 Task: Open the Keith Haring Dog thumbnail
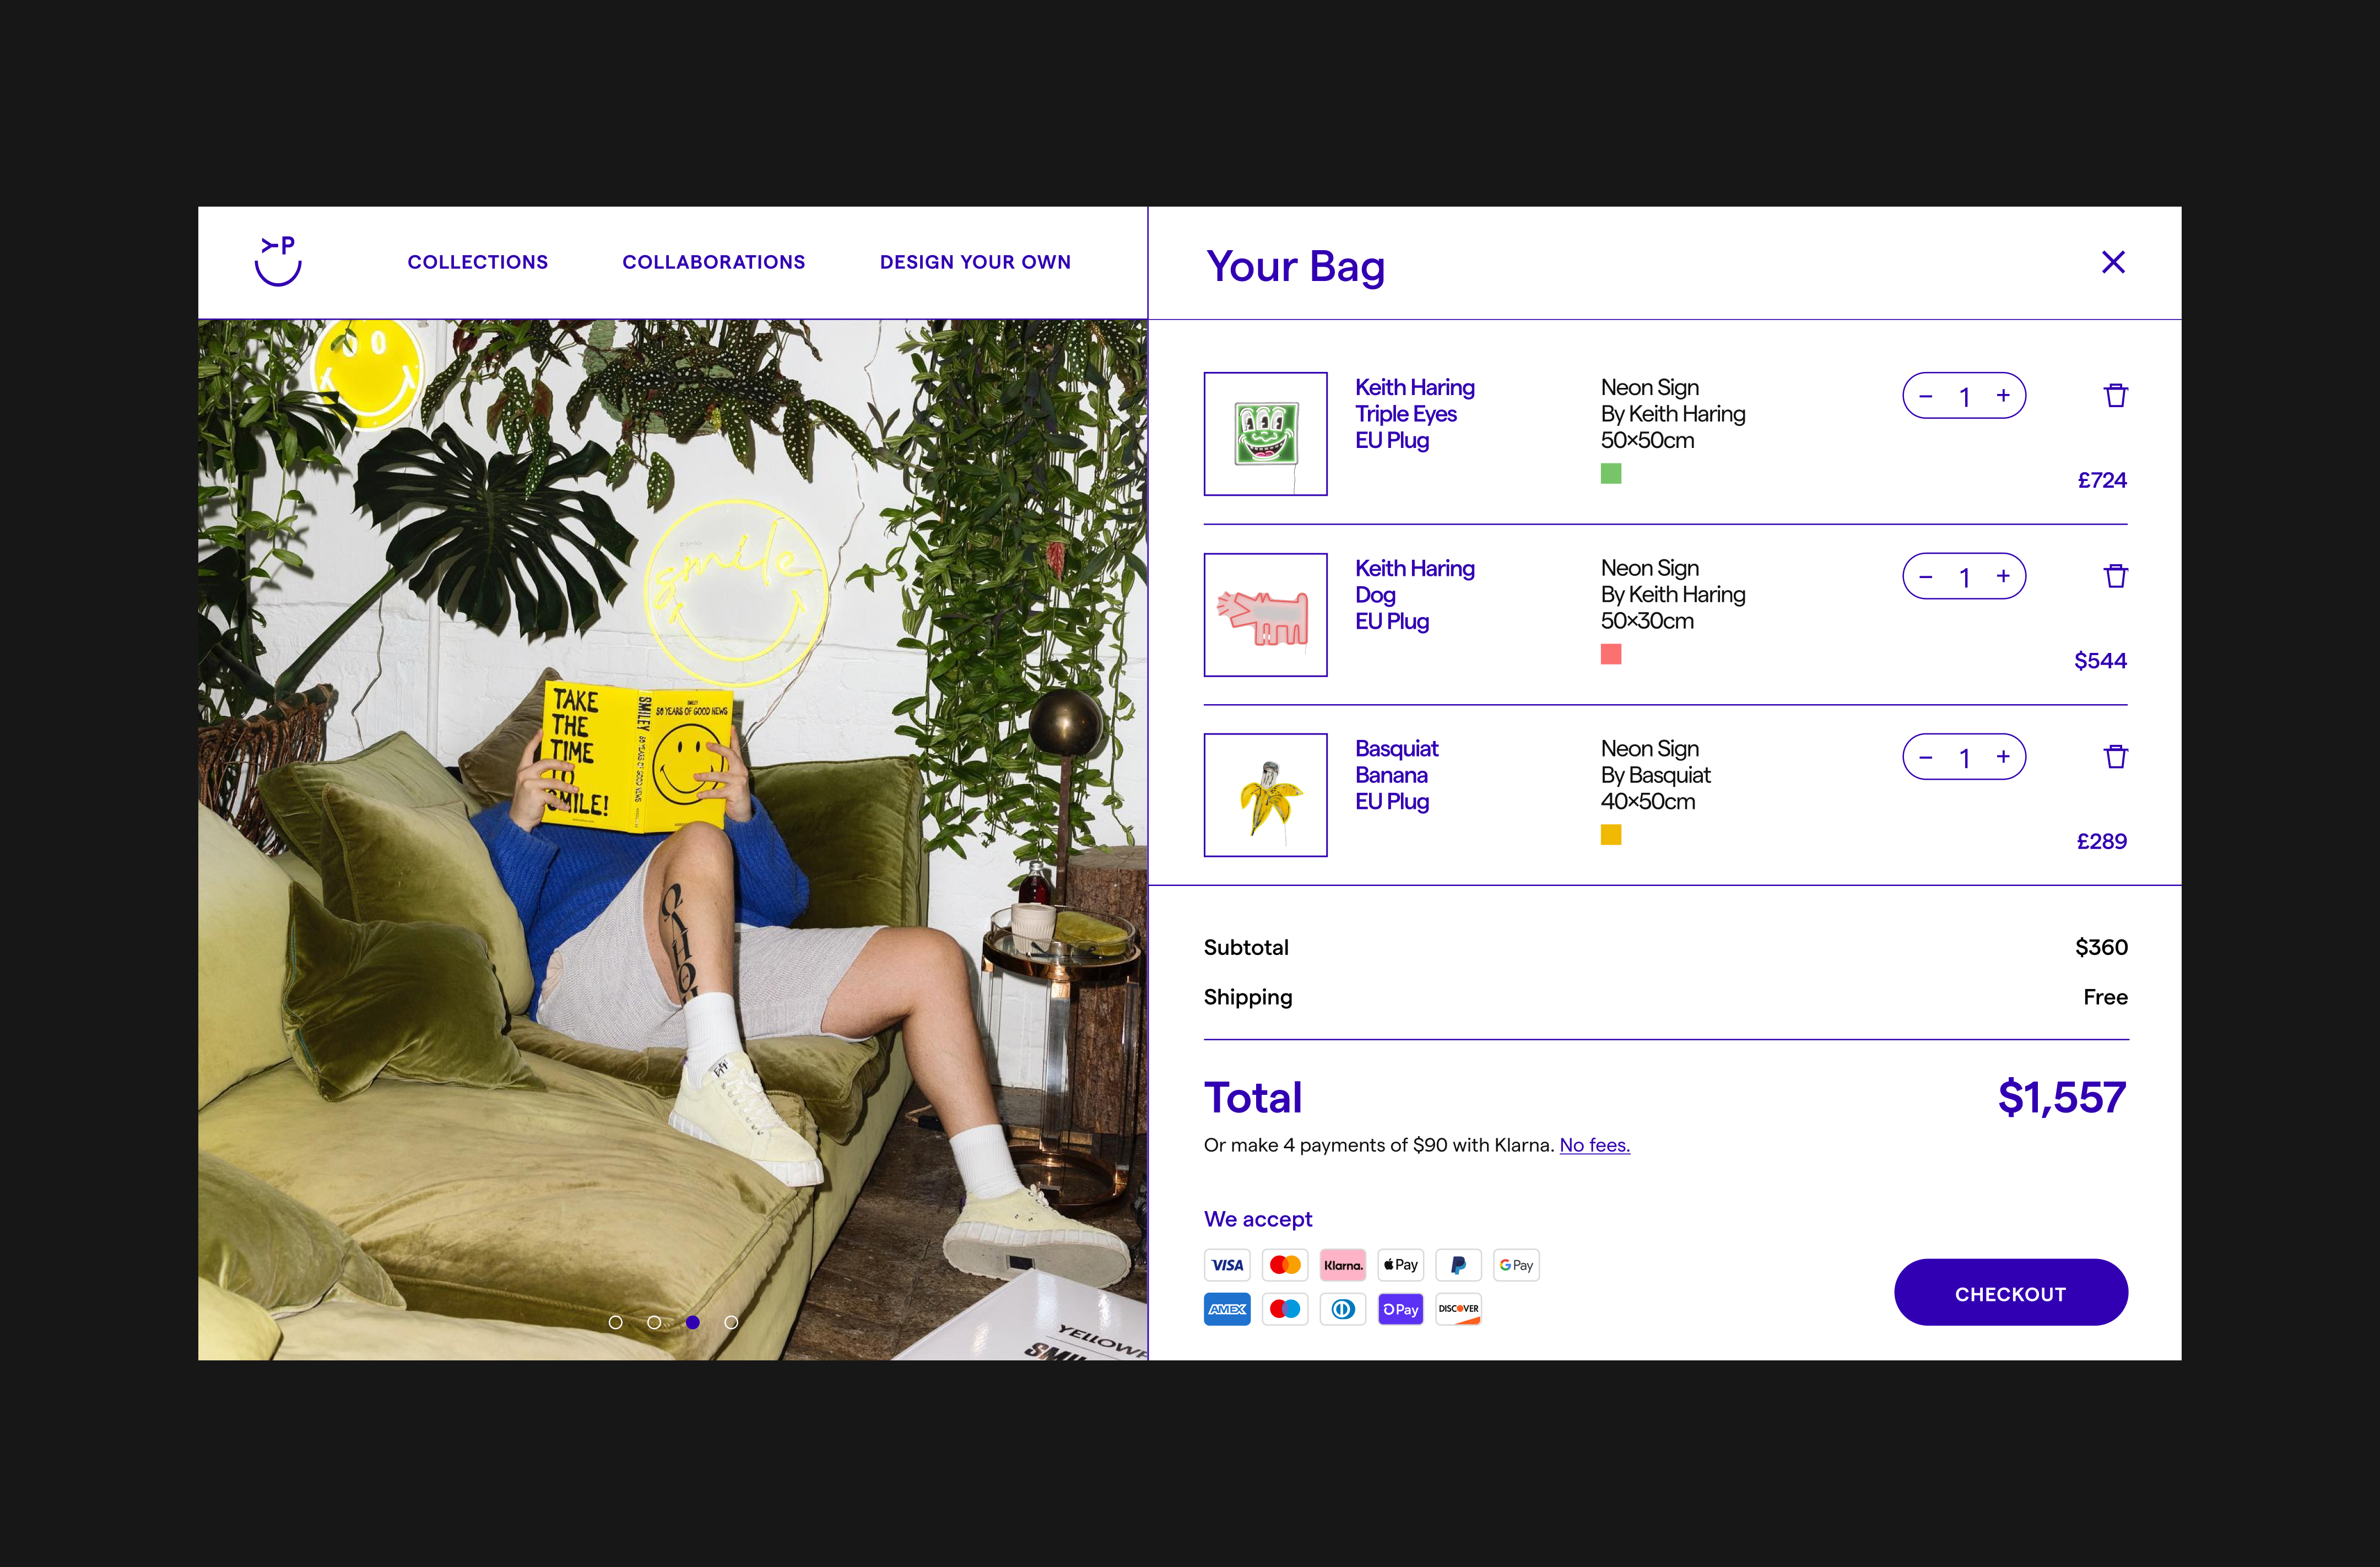(x=1265, y=615)
